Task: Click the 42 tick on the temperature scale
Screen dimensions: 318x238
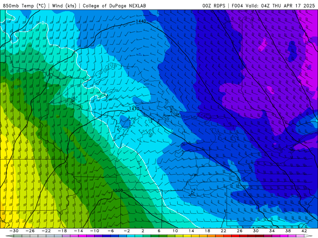Action: [x=304, y=231]
